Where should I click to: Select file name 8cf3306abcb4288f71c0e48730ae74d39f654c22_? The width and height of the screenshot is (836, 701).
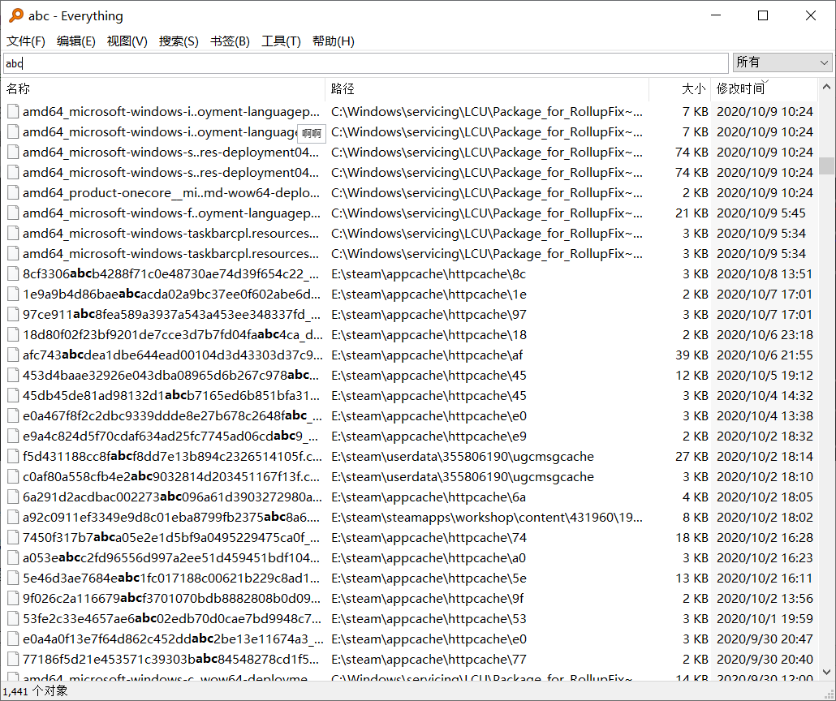click(171, 274)
